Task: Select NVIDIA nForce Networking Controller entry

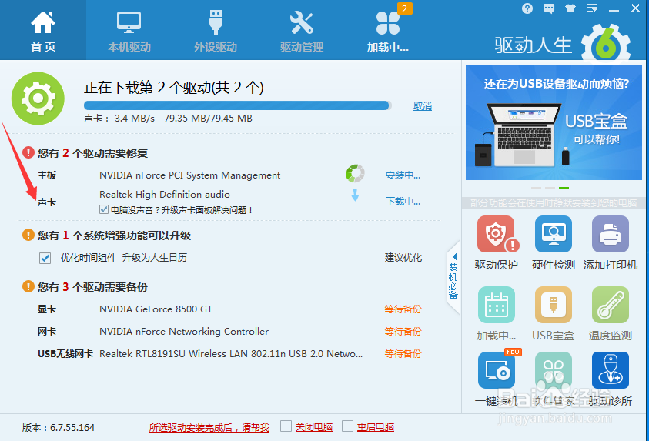Action: click(x=184, y=332)
